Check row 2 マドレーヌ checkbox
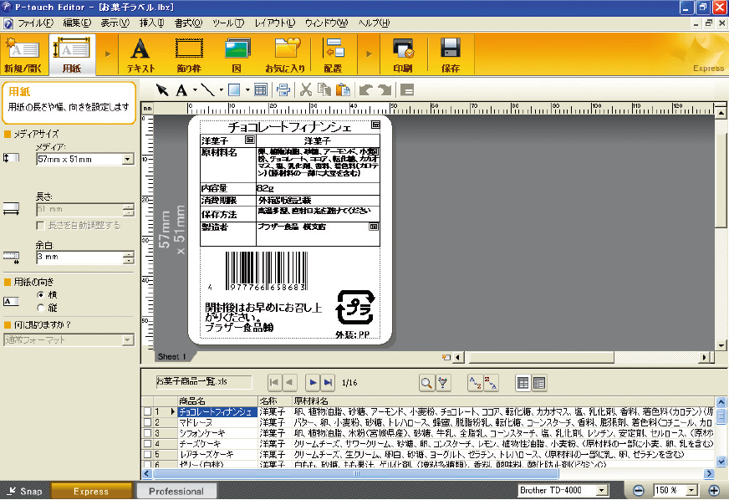 147,422
